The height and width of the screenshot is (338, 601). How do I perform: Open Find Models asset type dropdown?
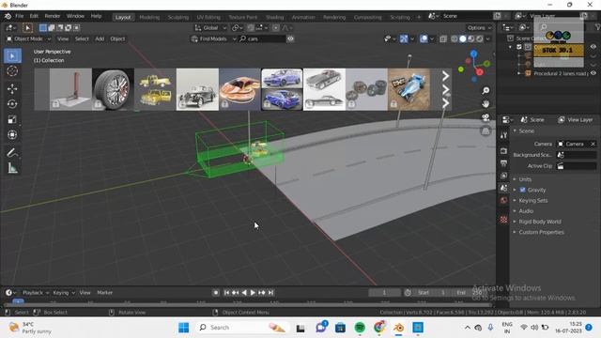[x=213, y=38]
